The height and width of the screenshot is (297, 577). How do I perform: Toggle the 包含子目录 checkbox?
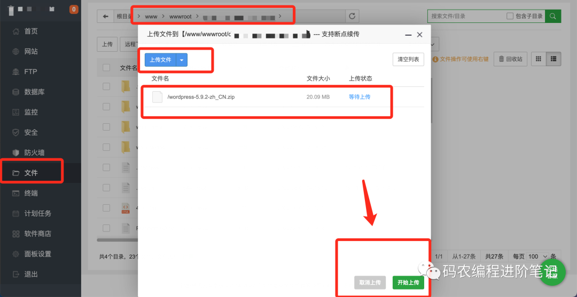tap(510, 17)
